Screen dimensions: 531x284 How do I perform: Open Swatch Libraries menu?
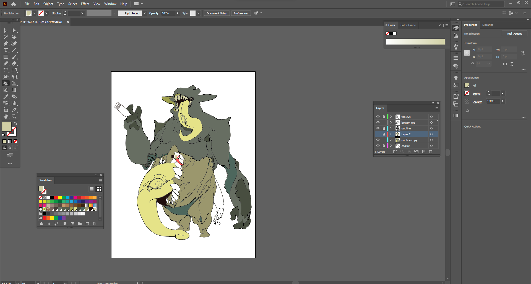42,224
